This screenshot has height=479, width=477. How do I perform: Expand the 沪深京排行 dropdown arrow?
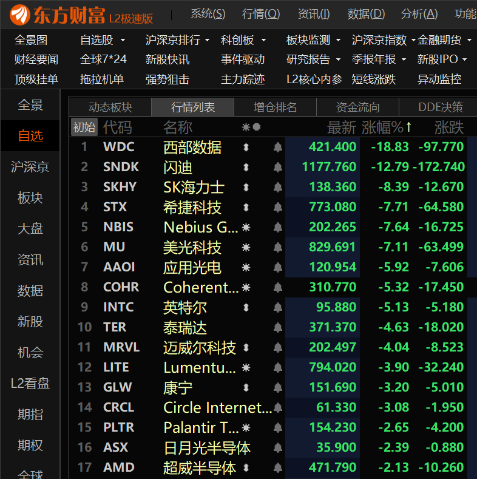coord(208,40)
